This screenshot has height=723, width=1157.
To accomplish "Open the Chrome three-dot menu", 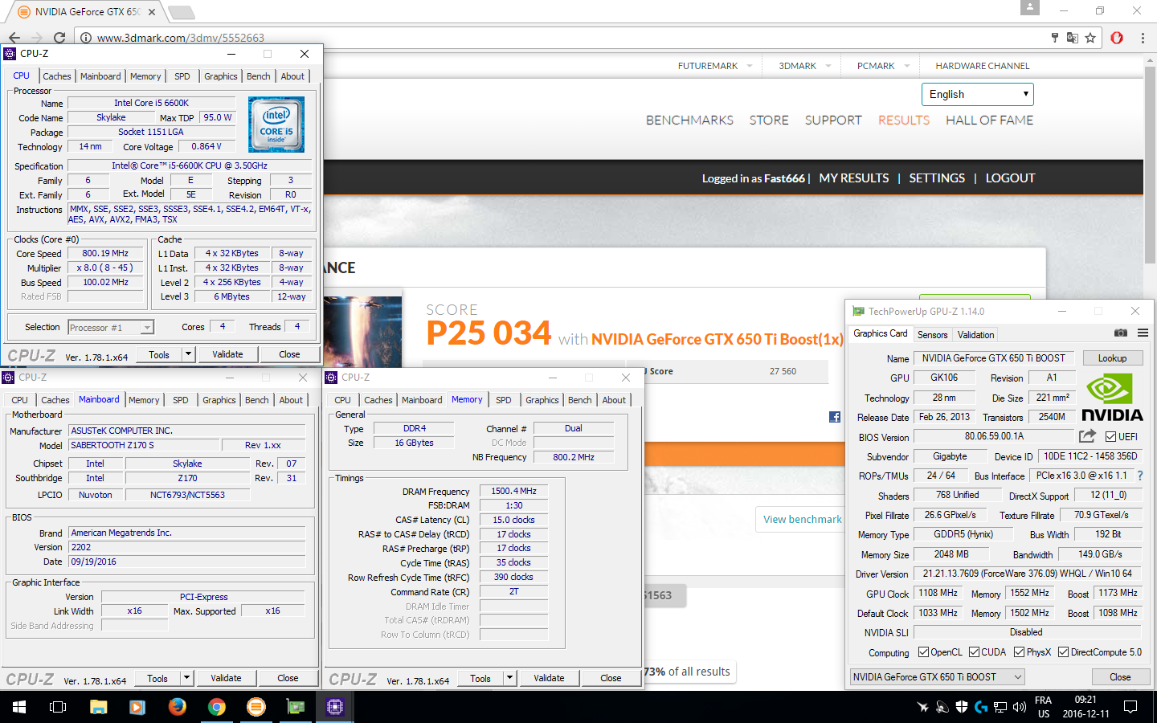I will pyautogui.click(x=1143, y=38).
